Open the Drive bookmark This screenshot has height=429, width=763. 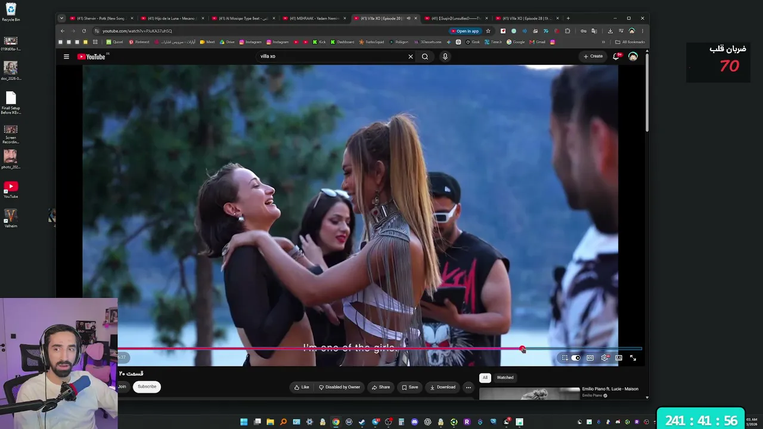227,42
